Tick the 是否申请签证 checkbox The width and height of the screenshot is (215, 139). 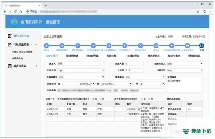[x=189, y=109]
